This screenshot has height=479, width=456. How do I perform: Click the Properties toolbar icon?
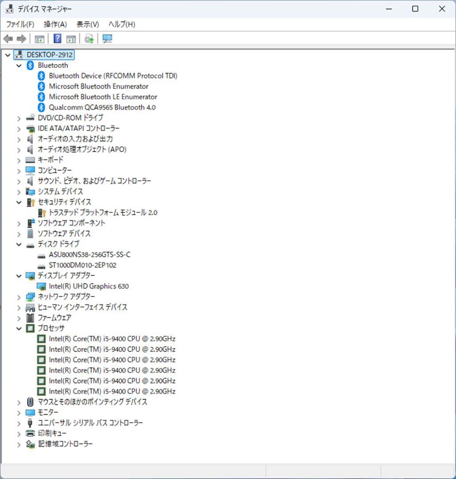click(70, 39)
